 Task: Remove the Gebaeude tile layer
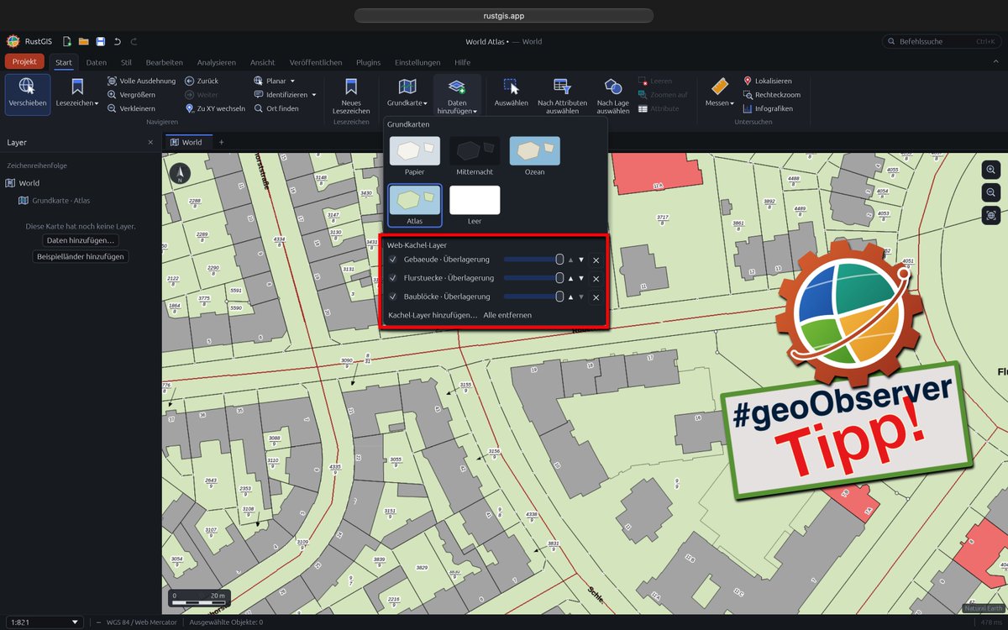tap(596, 260)
